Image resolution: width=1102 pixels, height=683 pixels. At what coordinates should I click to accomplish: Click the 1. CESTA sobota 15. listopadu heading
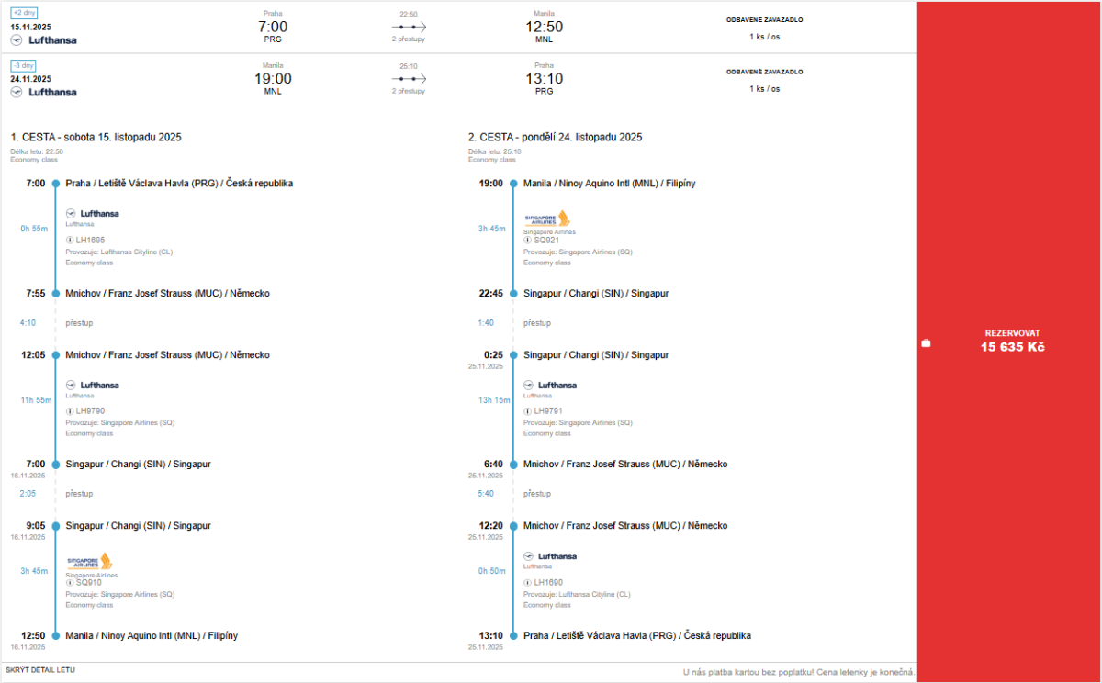tap(96, 137)
